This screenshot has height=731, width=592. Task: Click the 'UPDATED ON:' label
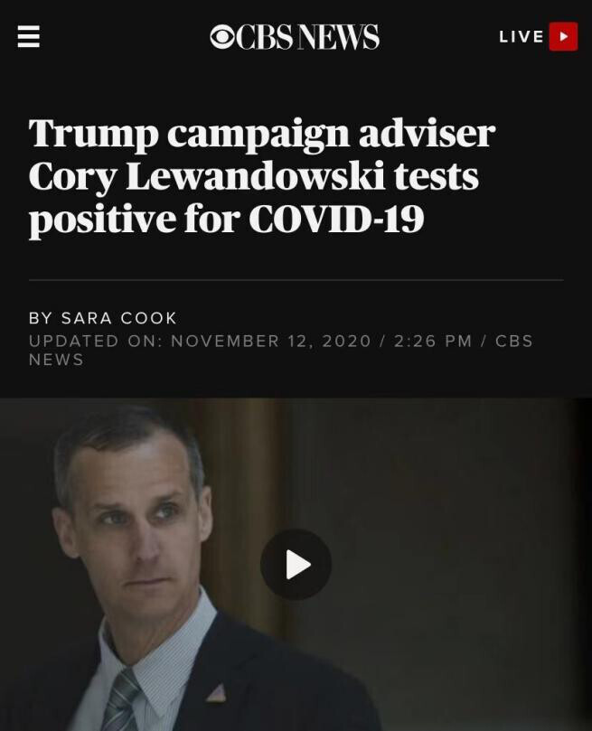(96, 341)
